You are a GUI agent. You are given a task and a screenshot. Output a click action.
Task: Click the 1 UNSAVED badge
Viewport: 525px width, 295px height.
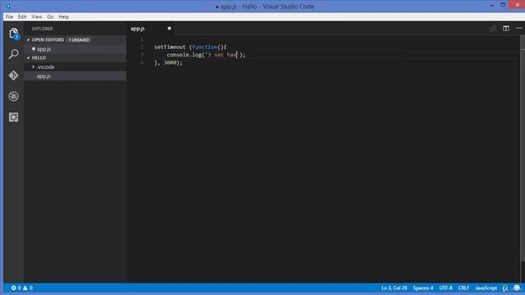[79, 40]
